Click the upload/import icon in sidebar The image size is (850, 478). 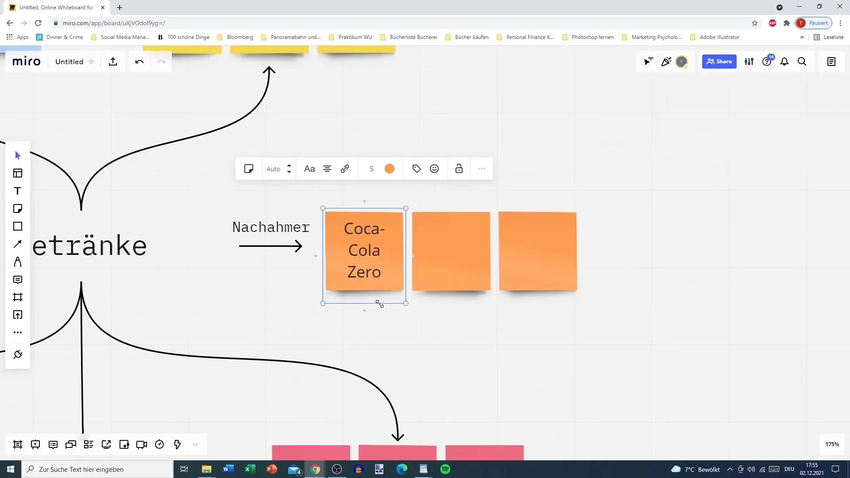click(x=18, y=315)
